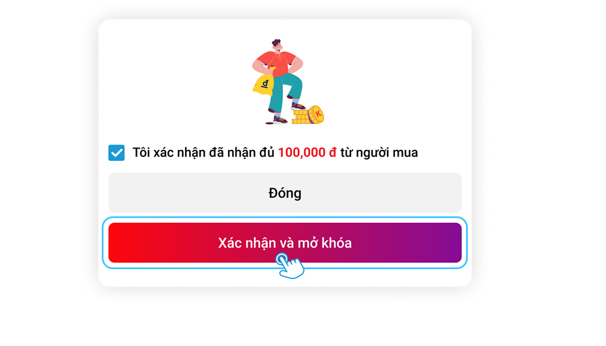This screenshot has height=346, width=606.
Task: Click the word Đóng on gray button
Action: (285, 193)
